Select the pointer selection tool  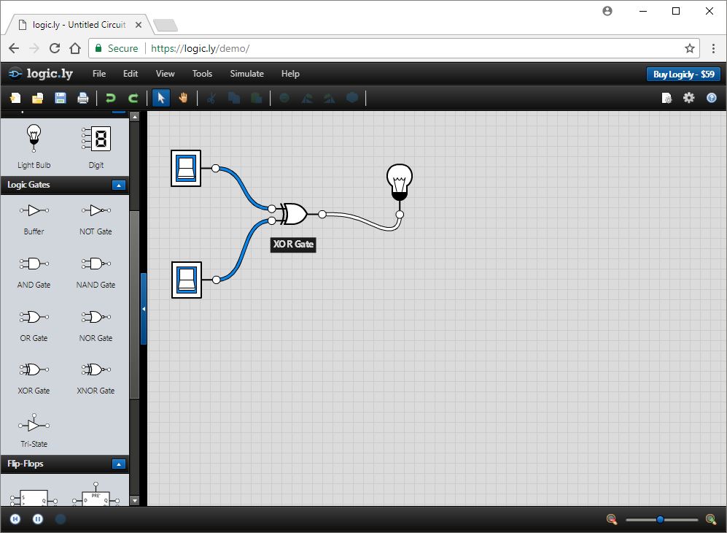161,98
